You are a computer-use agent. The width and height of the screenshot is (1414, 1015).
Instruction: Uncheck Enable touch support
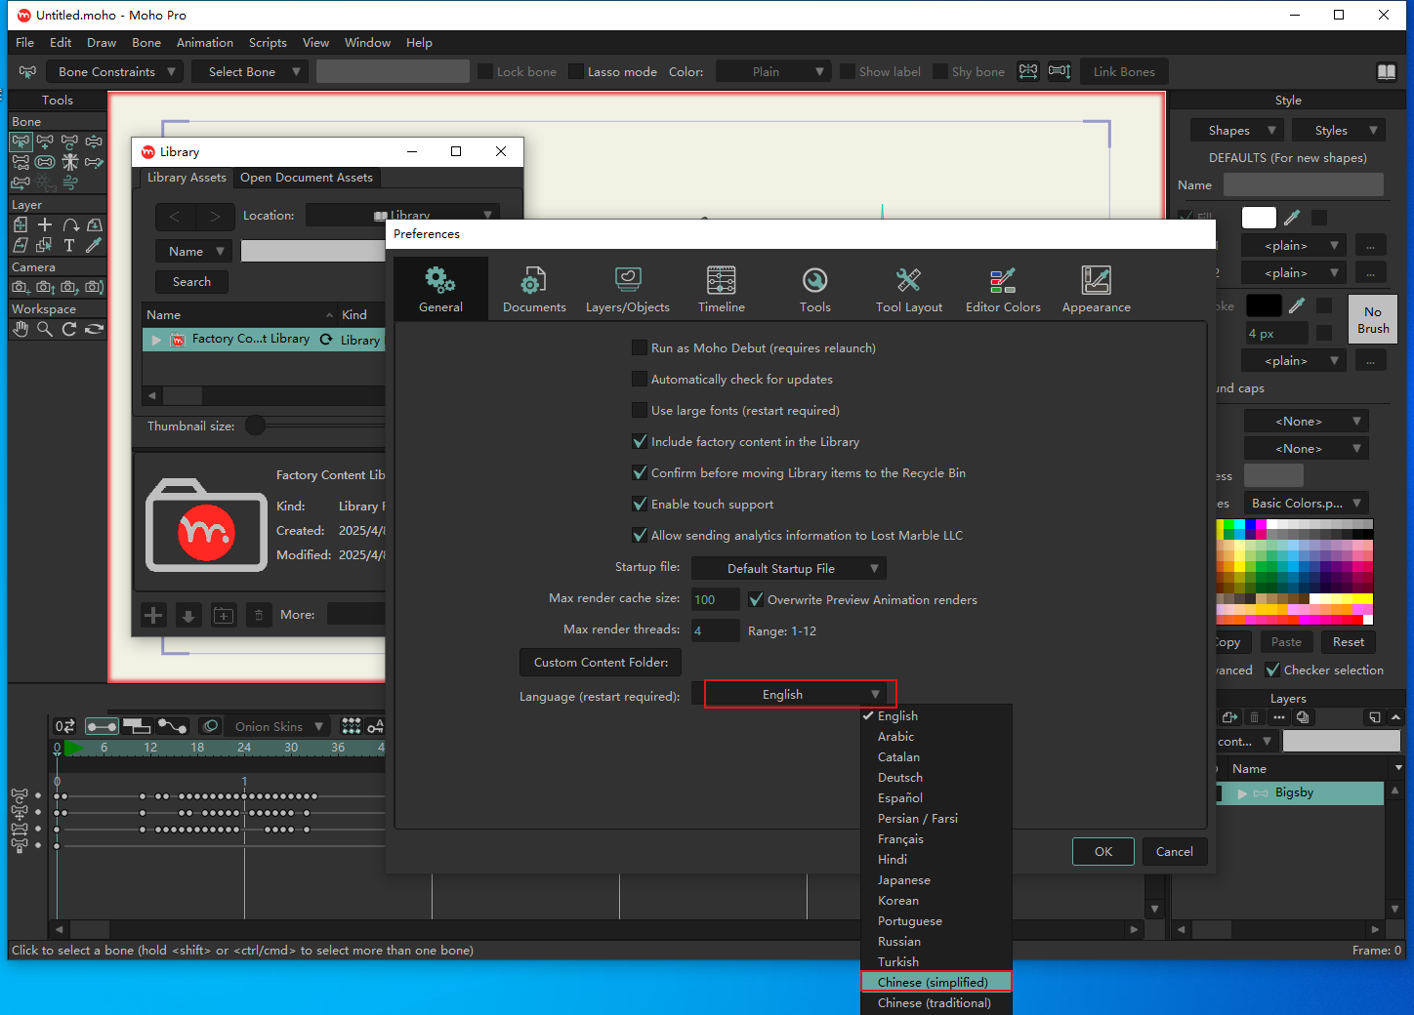[x=640, y=505]
